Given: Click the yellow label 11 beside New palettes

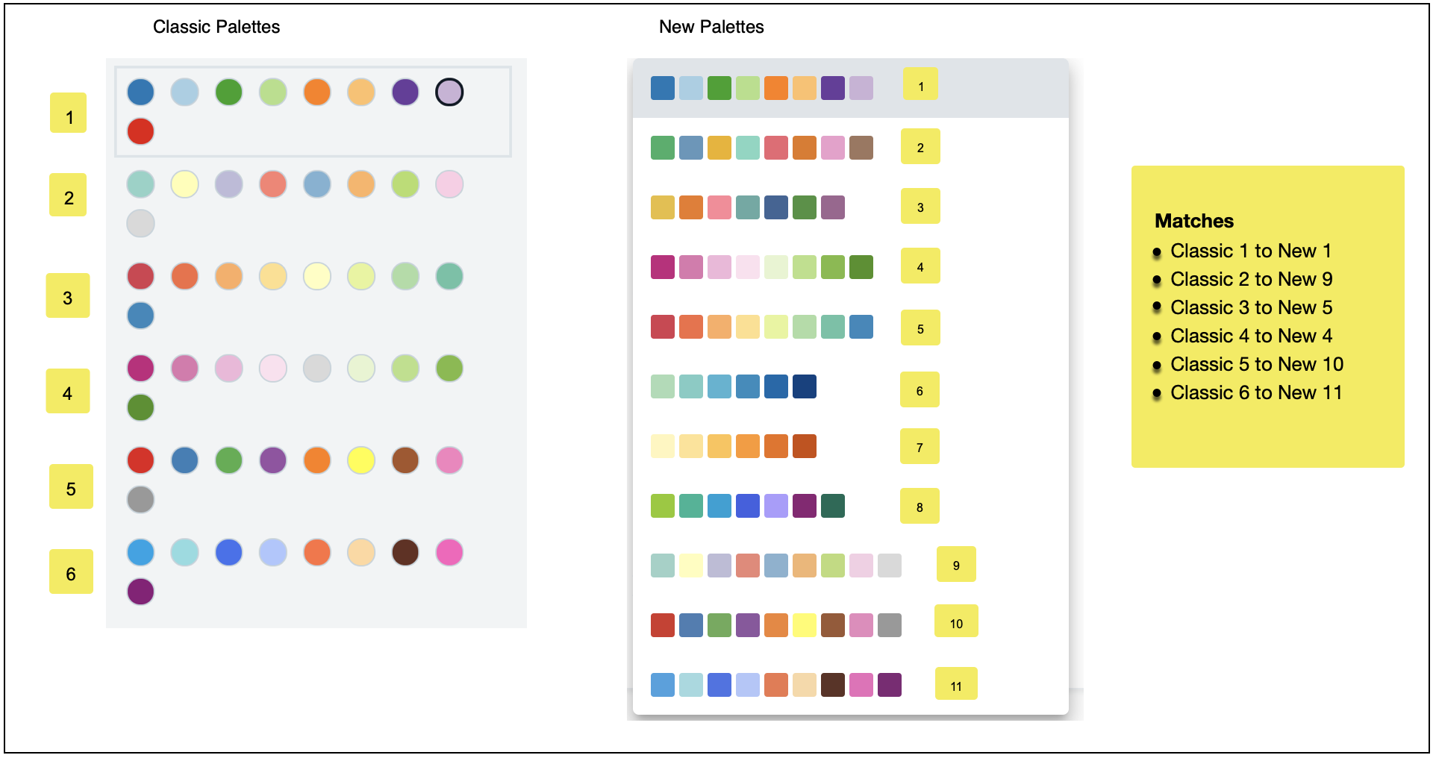Looking at the screenshot, I should tap(956, 685).
